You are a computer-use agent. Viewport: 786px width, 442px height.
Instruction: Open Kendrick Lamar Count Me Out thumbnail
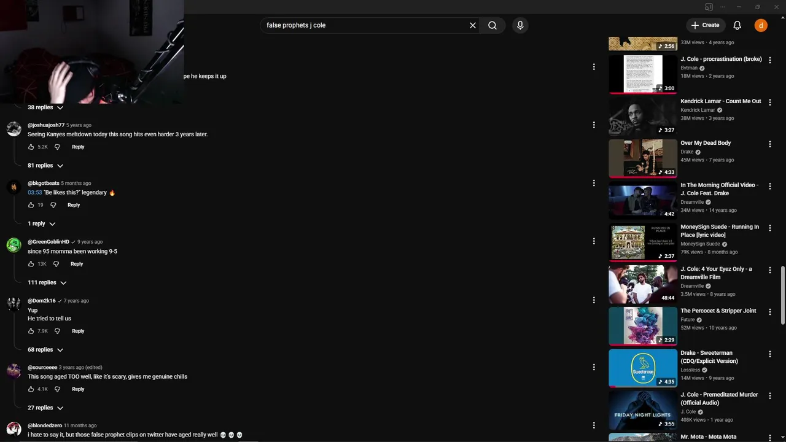point(642,115)
